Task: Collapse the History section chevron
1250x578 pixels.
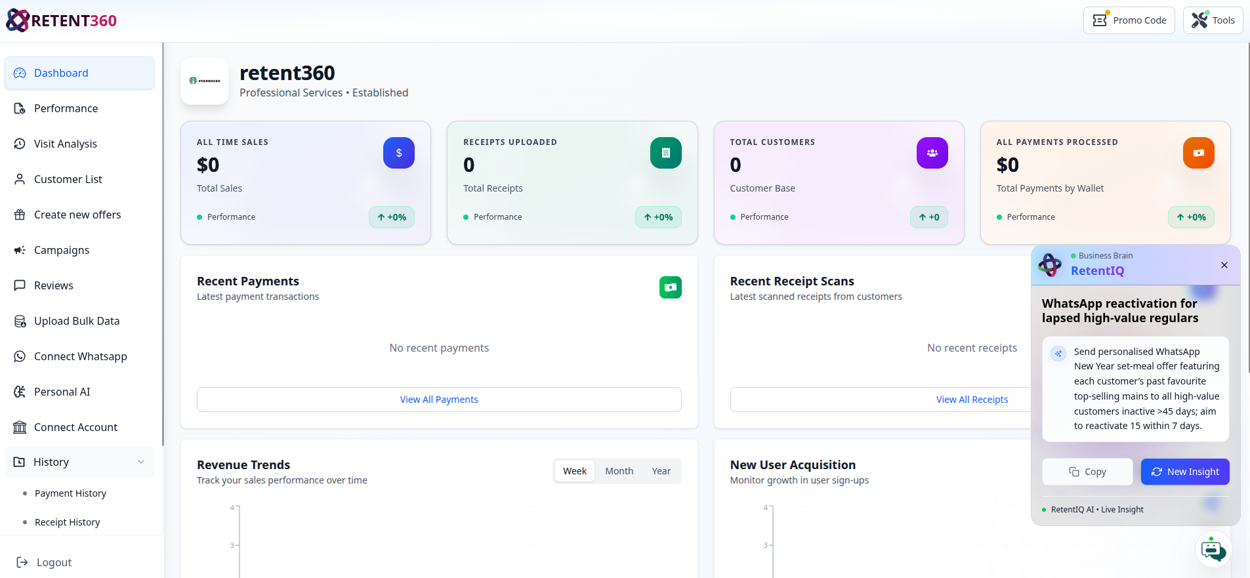Action: (x=141, y=462)
